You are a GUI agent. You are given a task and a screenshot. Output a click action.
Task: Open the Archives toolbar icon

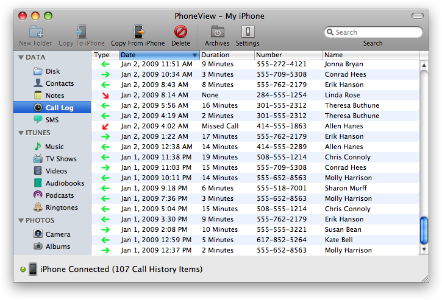[217, 32]
